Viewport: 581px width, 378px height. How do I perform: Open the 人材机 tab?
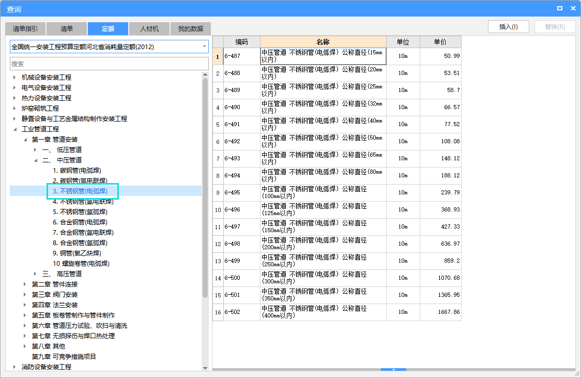[149, 28]
